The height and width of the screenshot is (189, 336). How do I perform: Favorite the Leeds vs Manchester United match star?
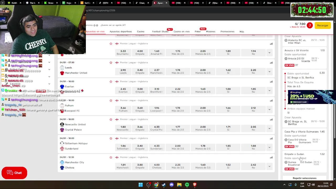[x=111, y=62]
